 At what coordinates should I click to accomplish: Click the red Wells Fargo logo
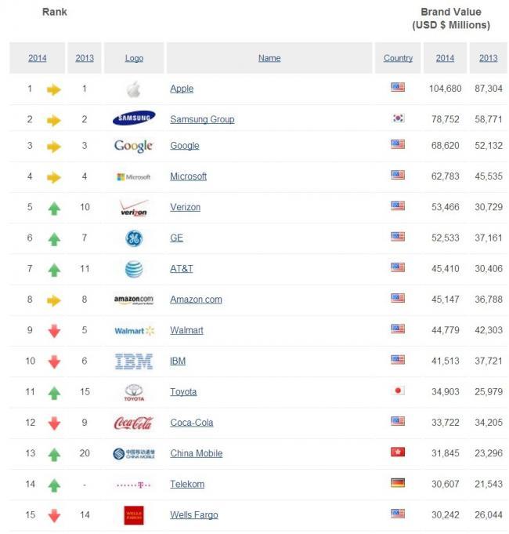click(x=134, y=515)
